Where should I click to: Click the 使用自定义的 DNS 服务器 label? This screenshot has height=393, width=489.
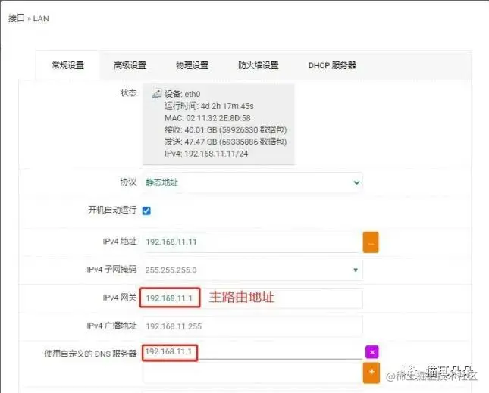91,354
